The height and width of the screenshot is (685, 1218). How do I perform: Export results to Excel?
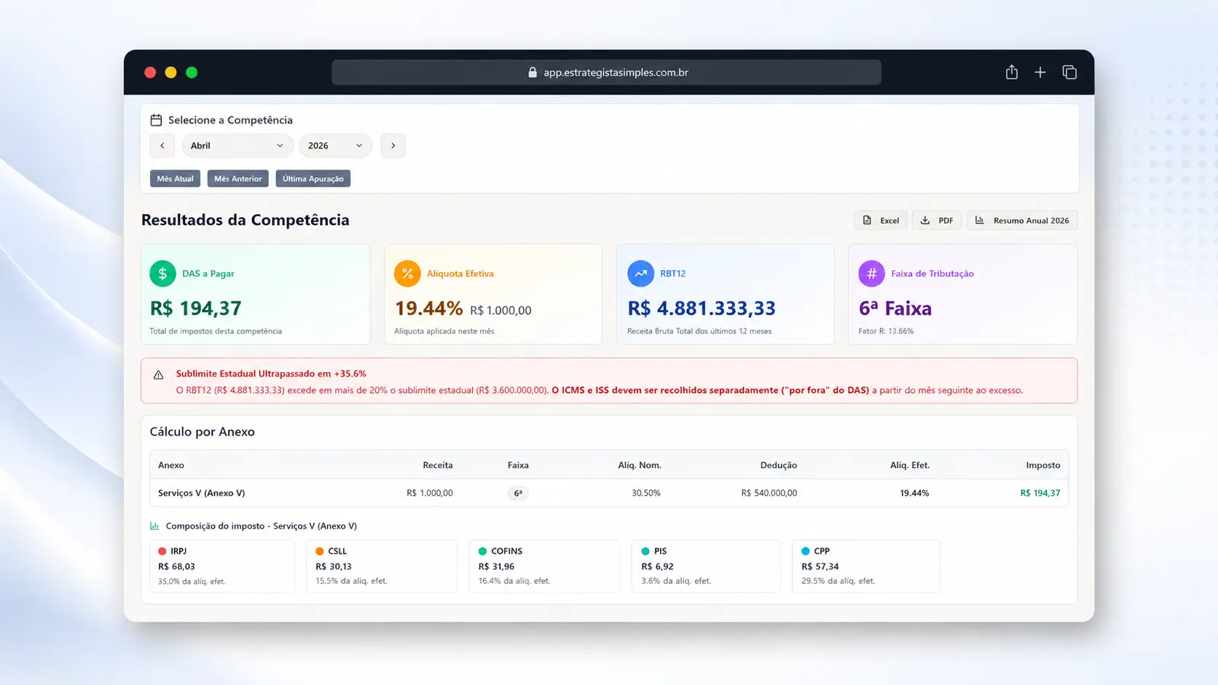coord(881,221)
